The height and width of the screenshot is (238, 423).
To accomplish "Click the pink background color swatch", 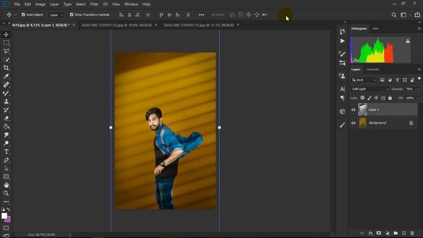I will point(8,219).
